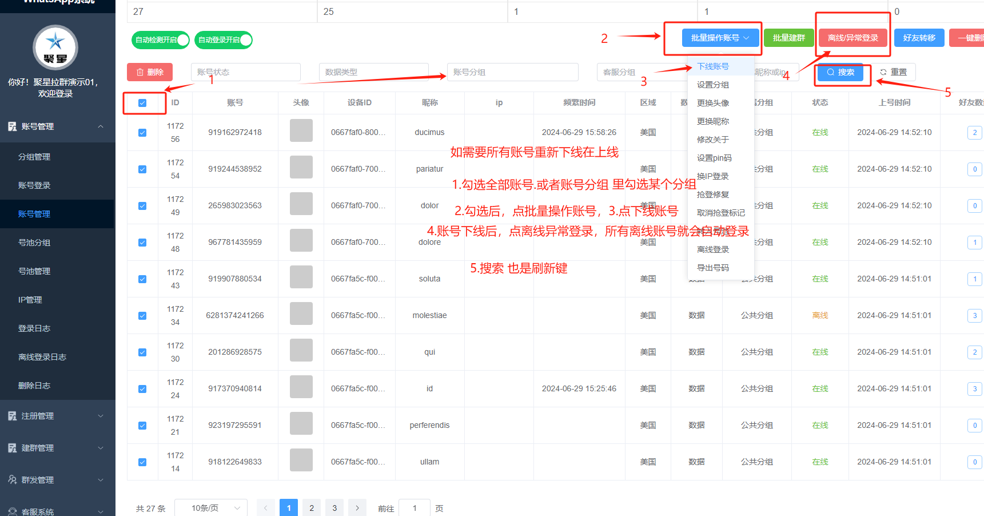
Task: Select 下线账号 from the batch menu
Action: click(x=713, y=66)
